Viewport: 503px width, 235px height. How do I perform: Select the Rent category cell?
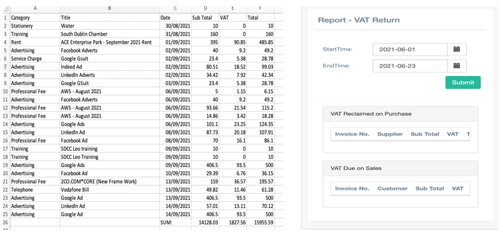tap(35, 42)
